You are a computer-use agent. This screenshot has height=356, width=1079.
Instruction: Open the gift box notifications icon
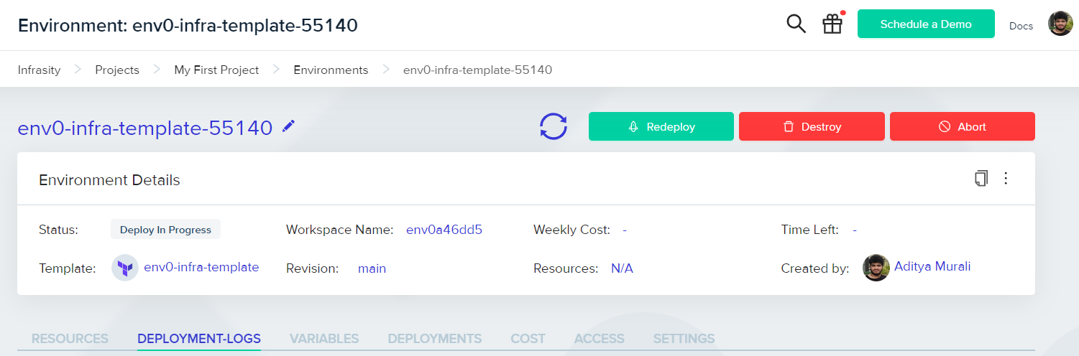point(832,24)
